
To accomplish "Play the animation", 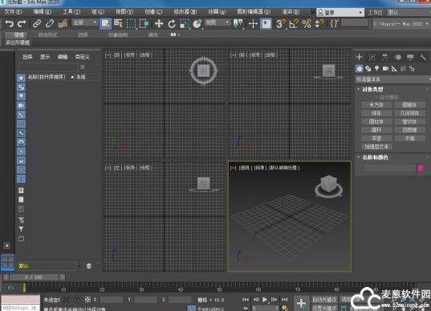I will coord(264,300).
